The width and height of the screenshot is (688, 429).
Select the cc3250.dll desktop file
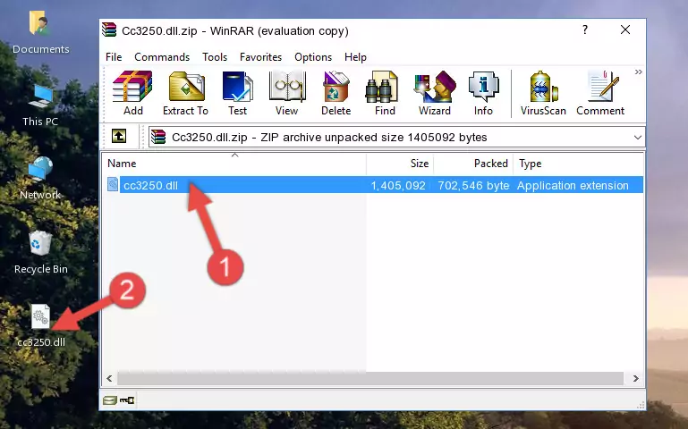[41, 325]
